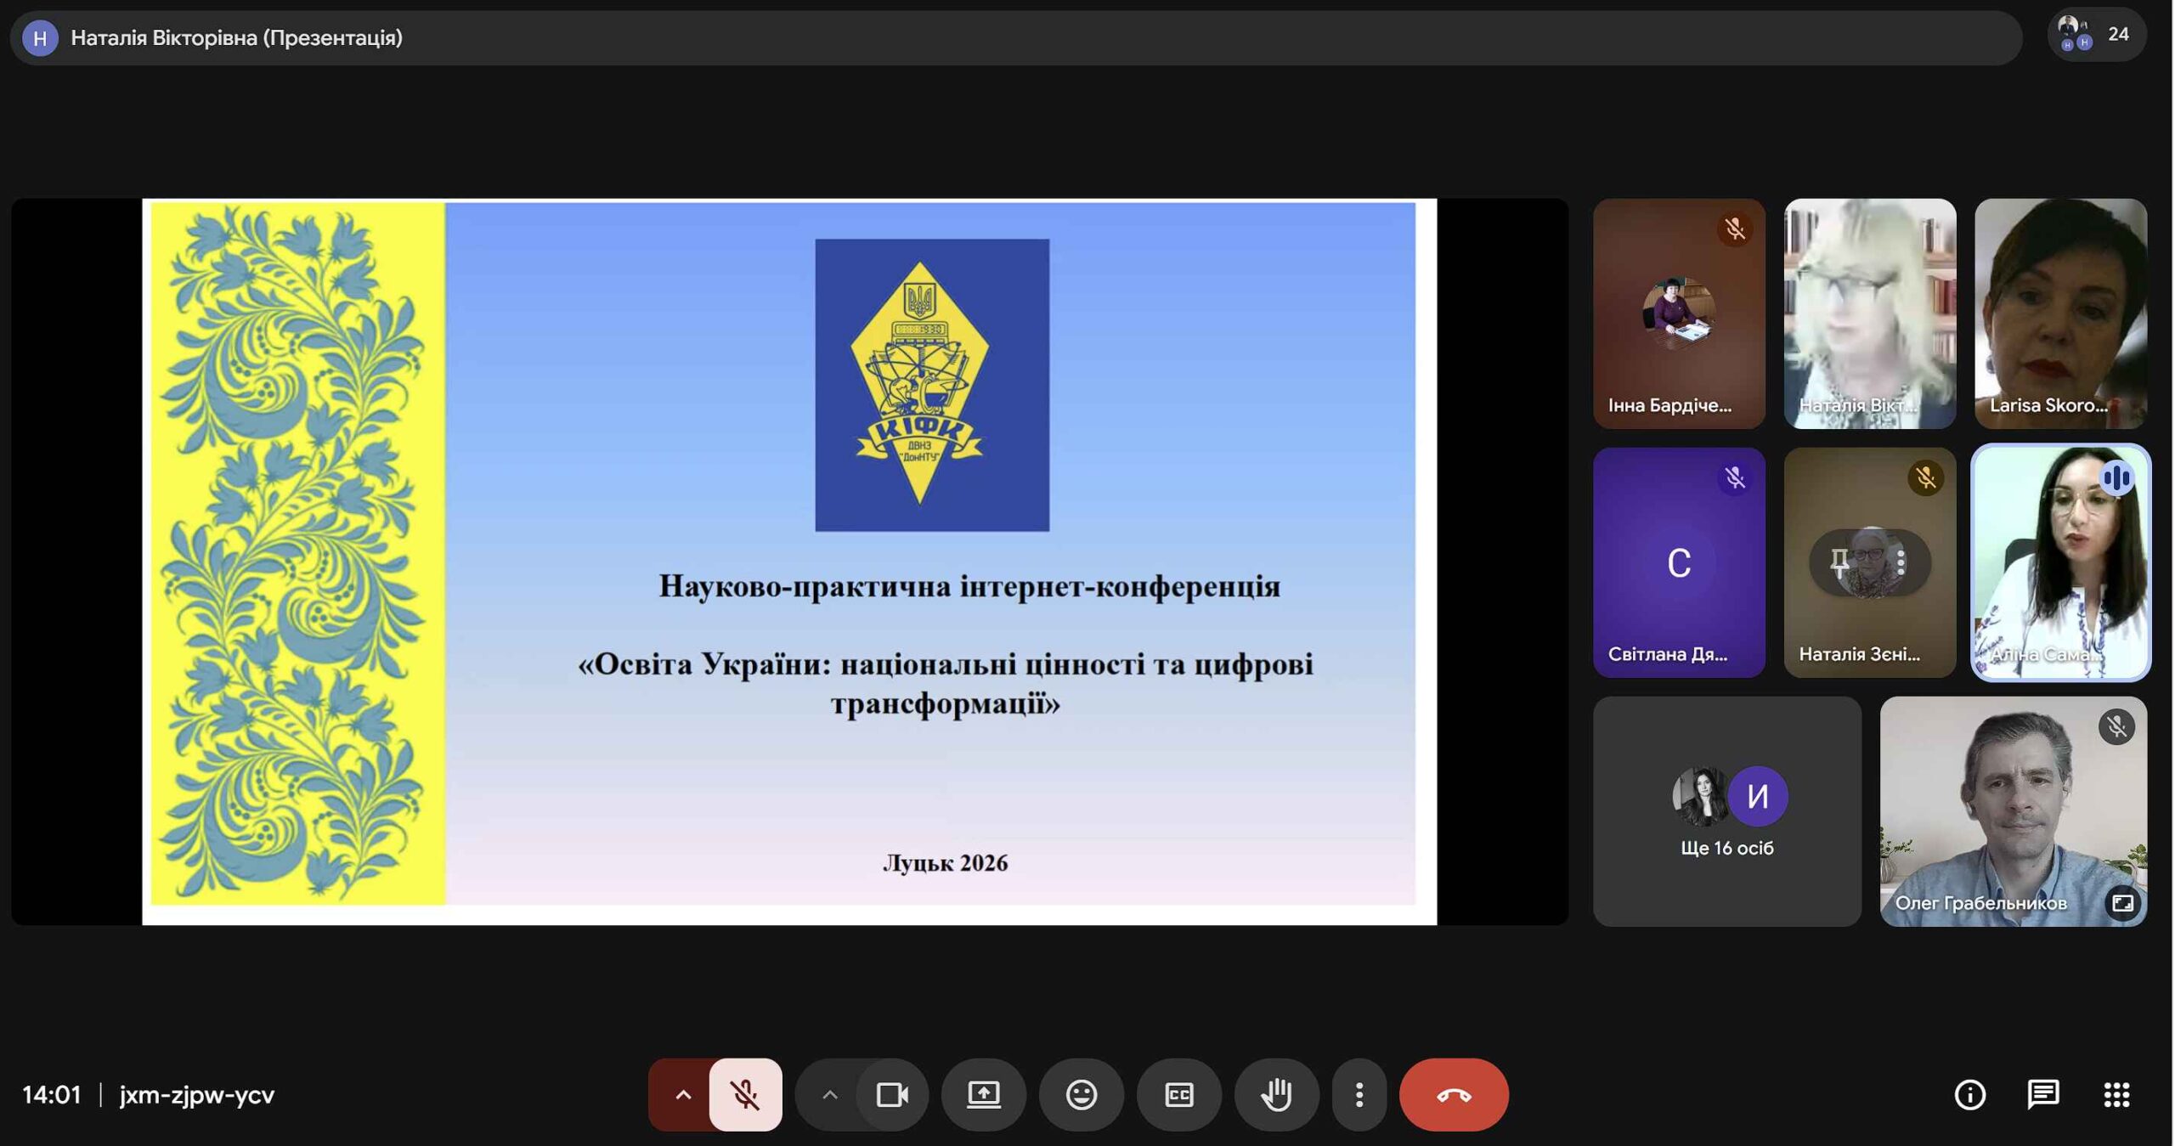Select Наталія Вікт... video tile
2175x1146 pixels.
[x=1869, y=313]
